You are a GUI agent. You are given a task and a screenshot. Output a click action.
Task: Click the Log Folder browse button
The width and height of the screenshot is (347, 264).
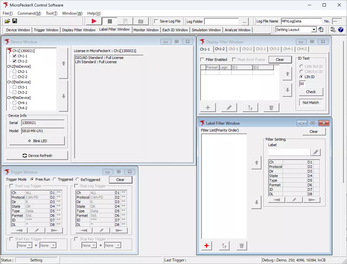pos(244,21)
